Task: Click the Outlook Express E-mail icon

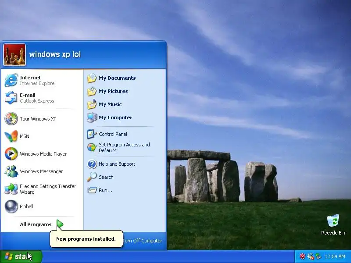Action: (x=11, y=98)
